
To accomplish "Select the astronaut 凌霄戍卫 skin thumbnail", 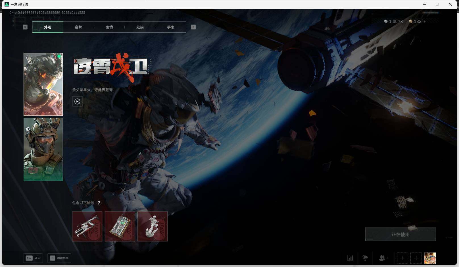I will (43, 84).
